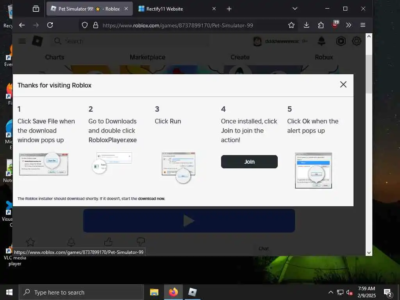Click the Firefox icon in the taskbar

point(173,292)
